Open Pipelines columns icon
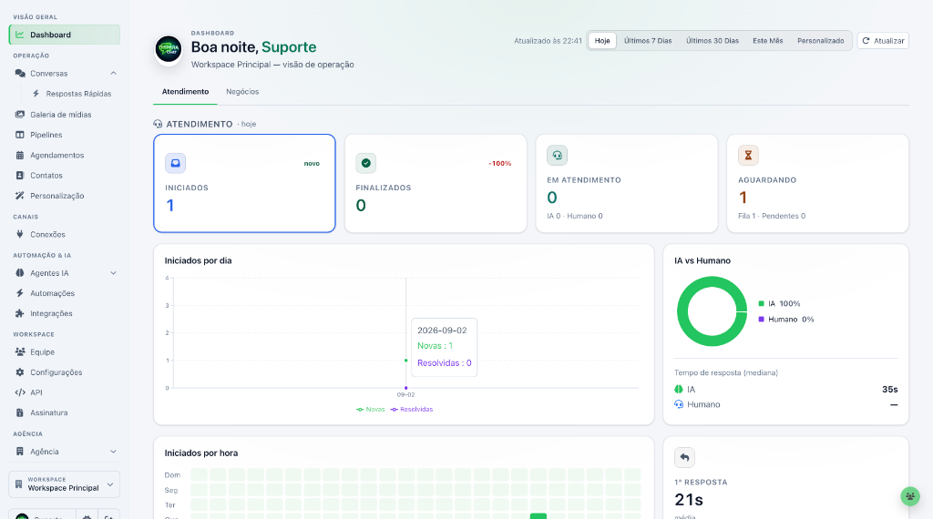933x519 pixels. [x=20, y=135]
